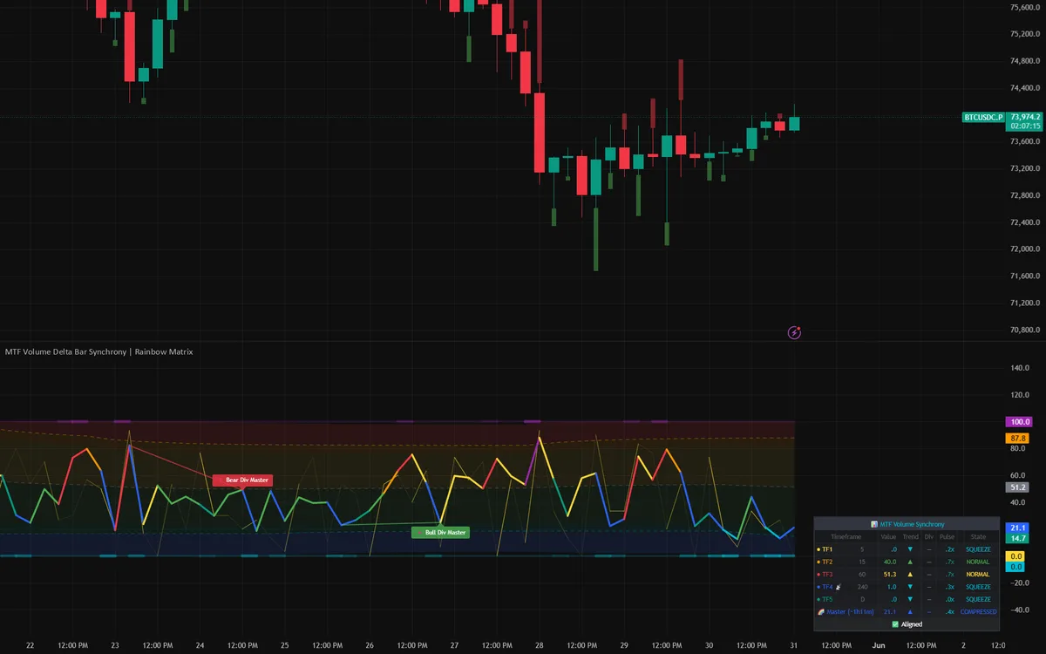Click the Pulse column header
This screenshot has height=654, width=1046.
(x=947, y=537)
